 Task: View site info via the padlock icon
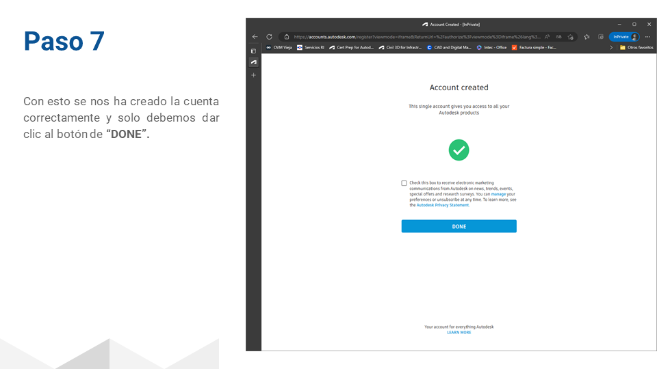click(287, 37)
